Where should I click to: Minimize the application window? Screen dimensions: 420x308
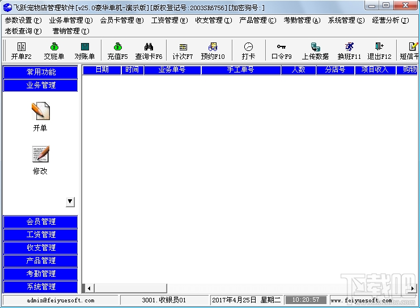tap(372, 5)
